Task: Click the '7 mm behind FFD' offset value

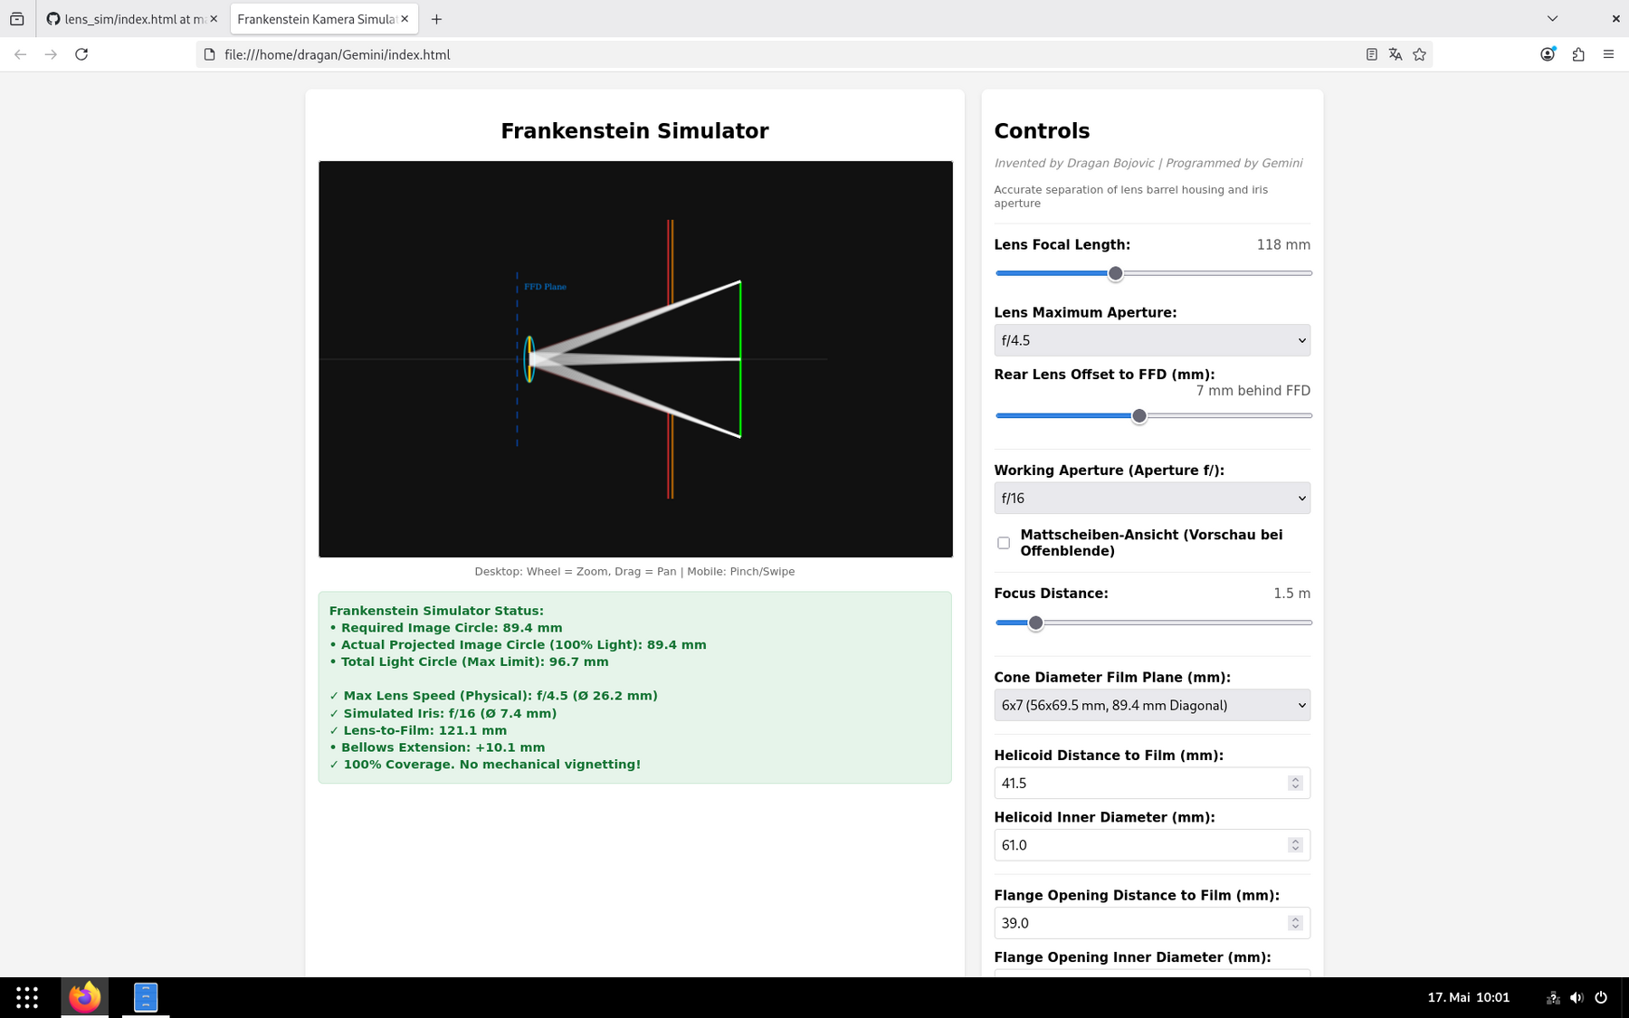Action: point(1253,391)
